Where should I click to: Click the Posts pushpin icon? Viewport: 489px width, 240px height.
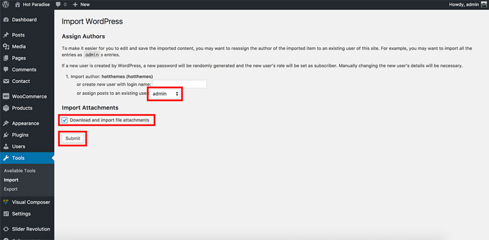click(x=6, y=35)
